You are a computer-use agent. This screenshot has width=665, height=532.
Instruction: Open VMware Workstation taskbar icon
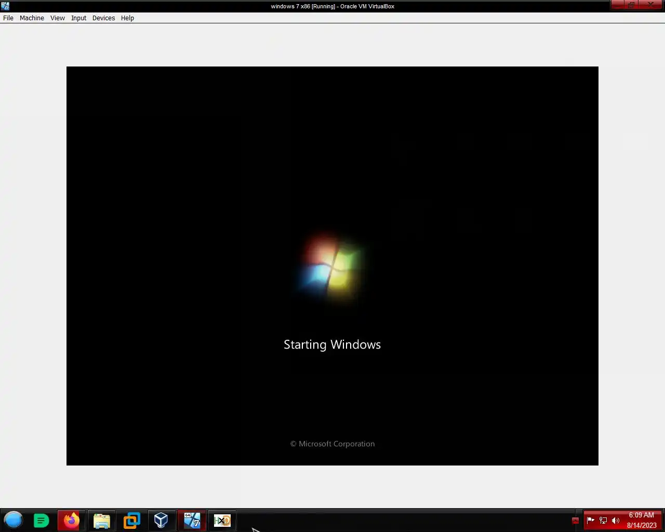pyautogui.click(x=131, y=520)
